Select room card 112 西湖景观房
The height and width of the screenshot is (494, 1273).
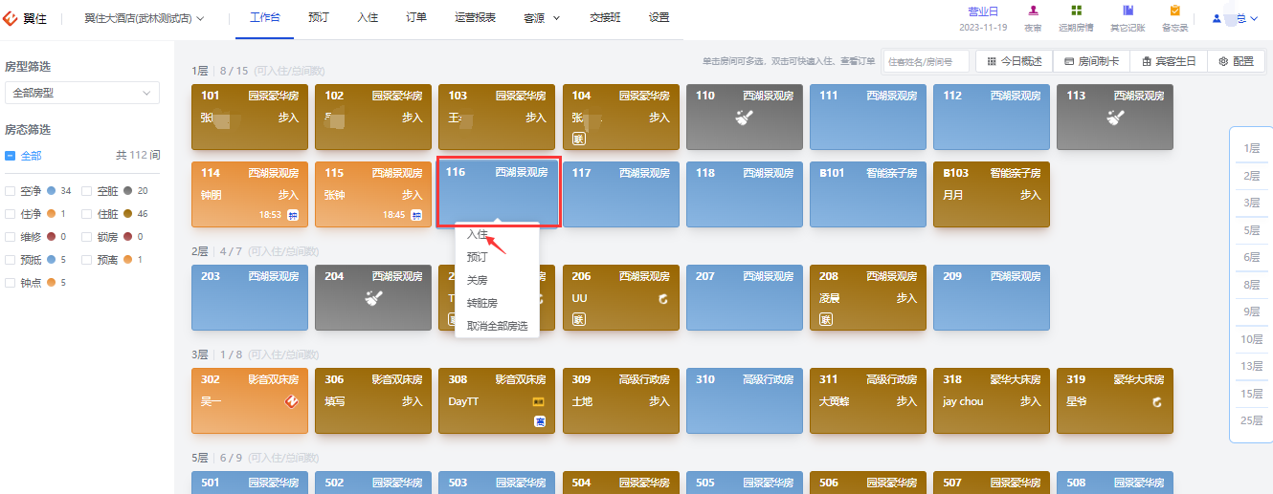pos(992,118)
